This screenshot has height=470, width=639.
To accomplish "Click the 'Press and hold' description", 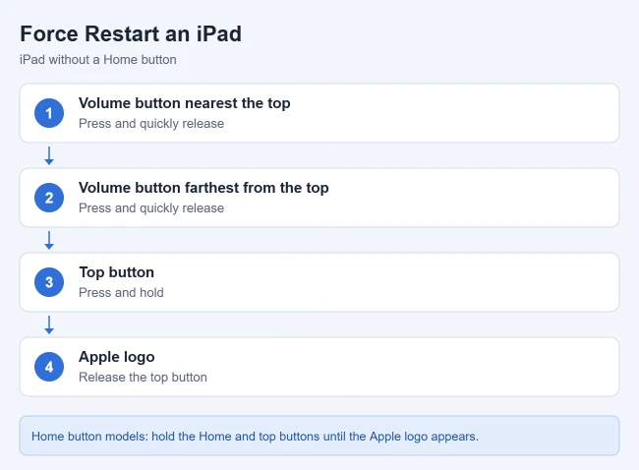I will pyautogui.click(x=122, y=292).
